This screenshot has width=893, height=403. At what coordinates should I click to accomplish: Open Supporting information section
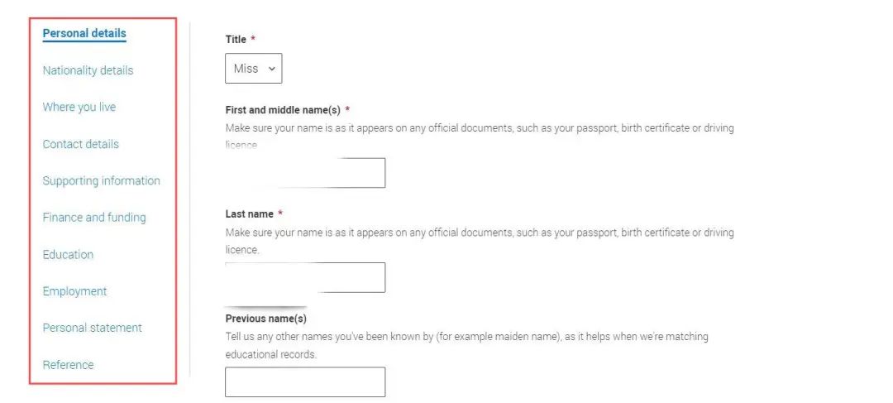(102, 180)
